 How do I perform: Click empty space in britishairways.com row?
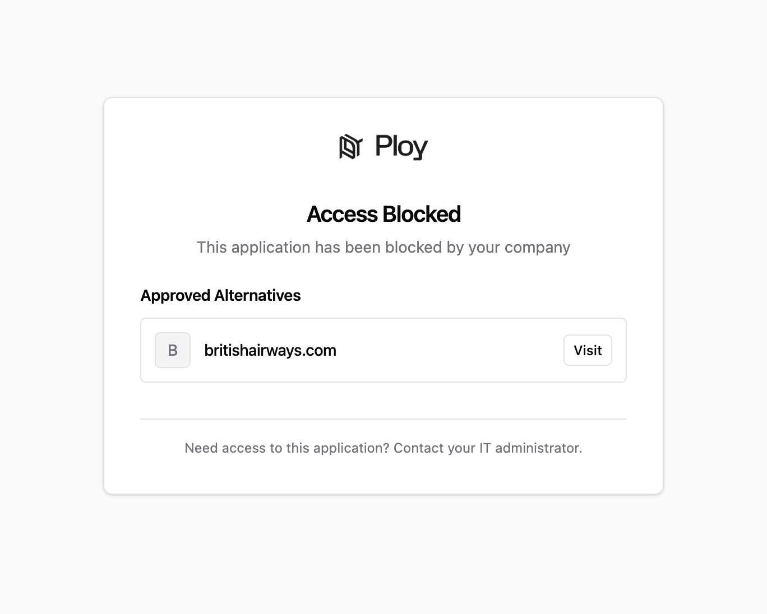click(449, 351)
